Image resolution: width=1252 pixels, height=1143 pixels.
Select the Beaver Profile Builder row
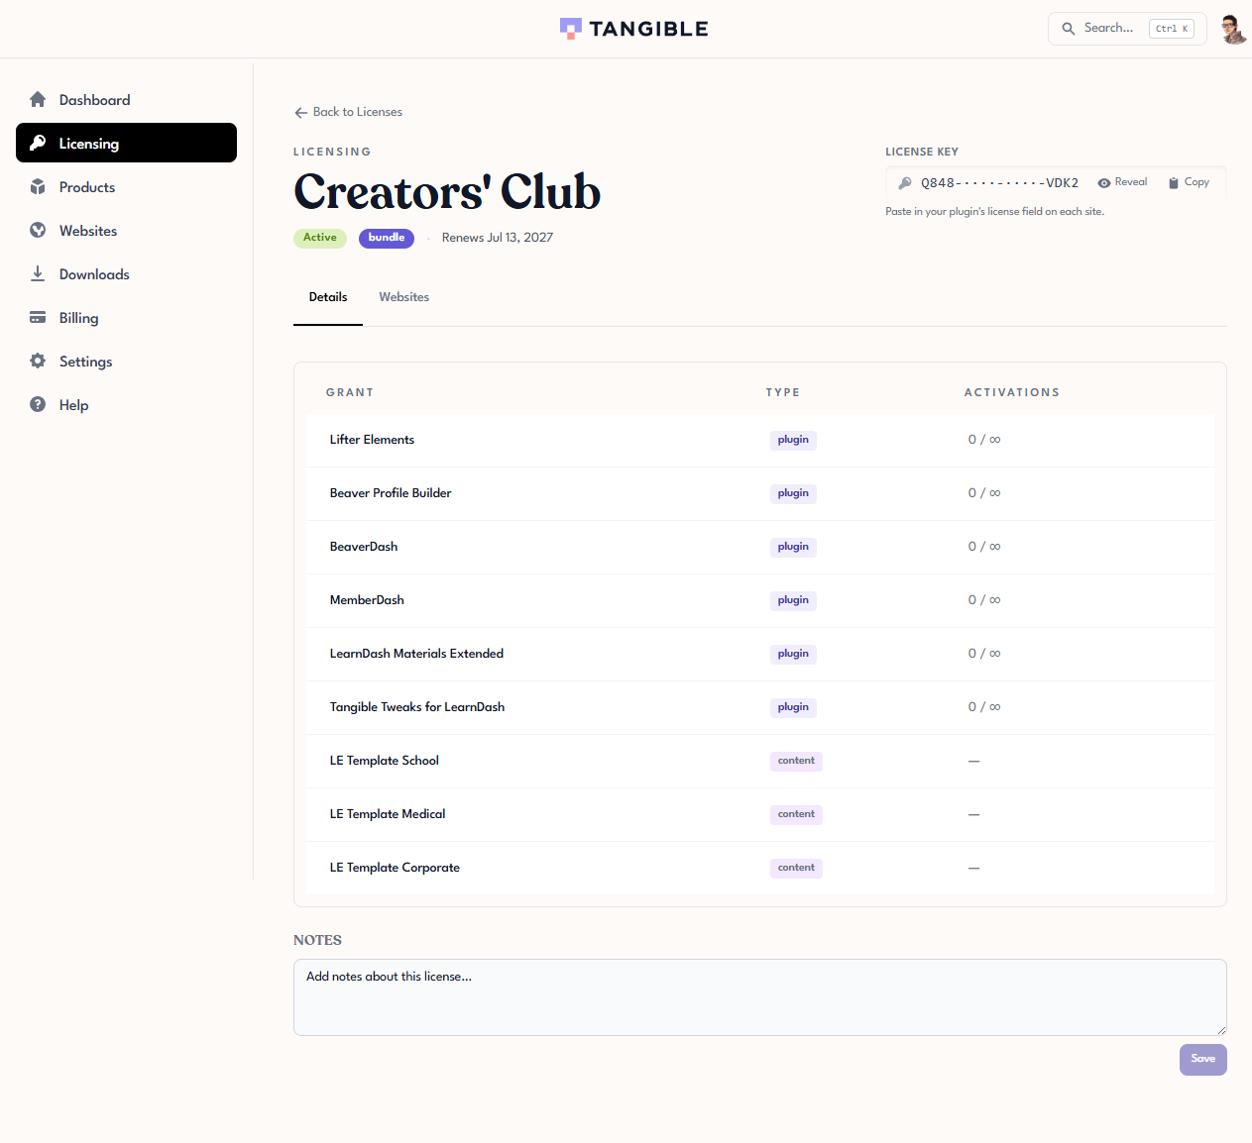(759, 493)
